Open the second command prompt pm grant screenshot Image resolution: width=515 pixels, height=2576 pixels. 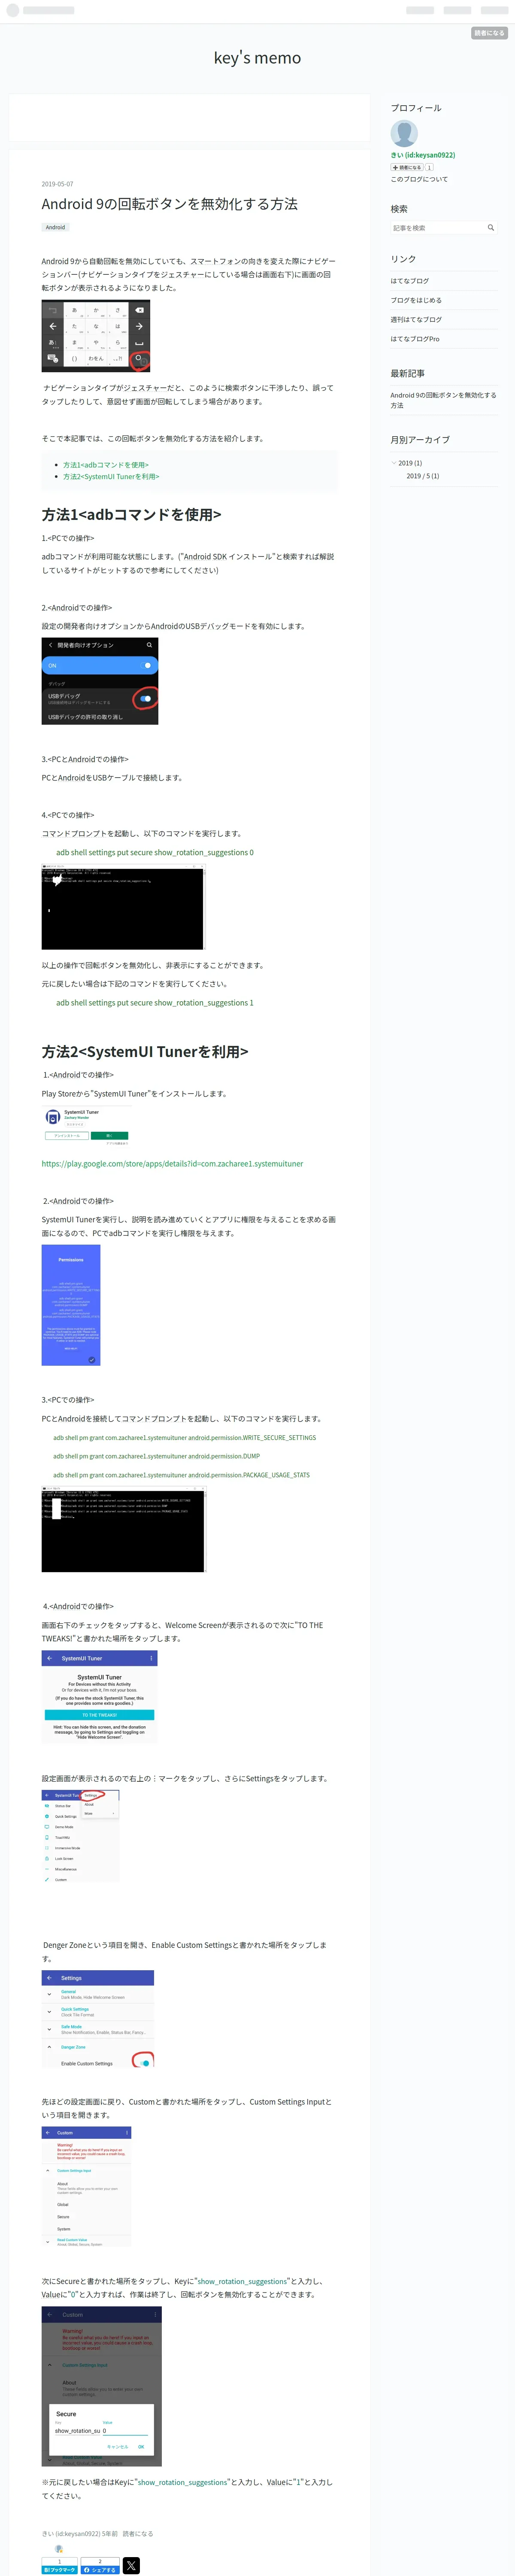coord(123,1529)
